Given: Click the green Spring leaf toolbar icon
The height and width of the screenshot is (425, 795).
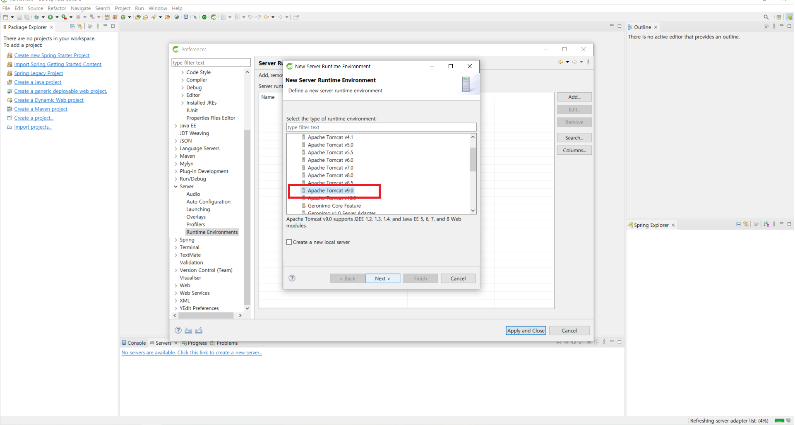Looking at the screenshot, I should (x=214, y=17).
